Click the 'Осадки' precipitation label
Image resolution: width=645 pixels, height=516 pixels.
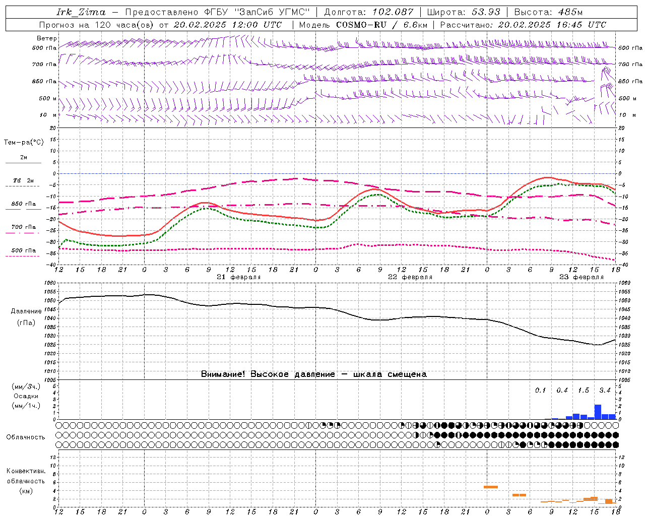tap(26, 396)
